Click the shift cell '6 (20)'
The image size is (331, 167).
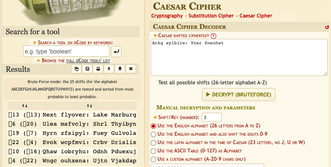(25, 124)
